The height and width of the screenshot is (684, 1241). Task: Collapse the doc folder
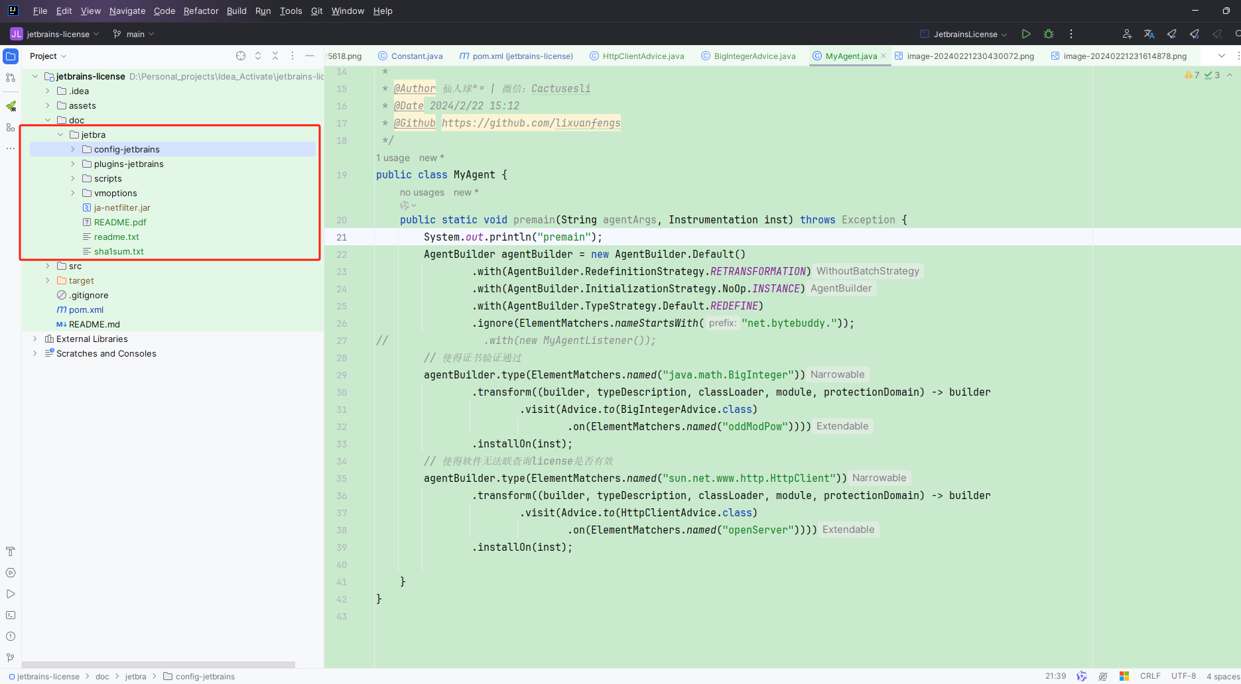pyautogui.click(x=48, y=120)
